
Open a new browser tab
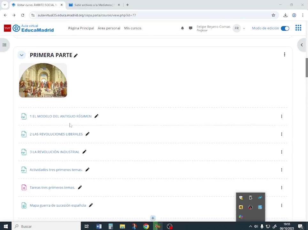point(127,5)
